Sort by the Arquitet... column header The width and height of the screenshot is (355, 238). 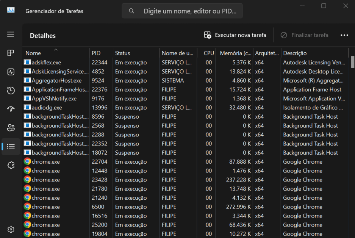[x=267, y=53]
